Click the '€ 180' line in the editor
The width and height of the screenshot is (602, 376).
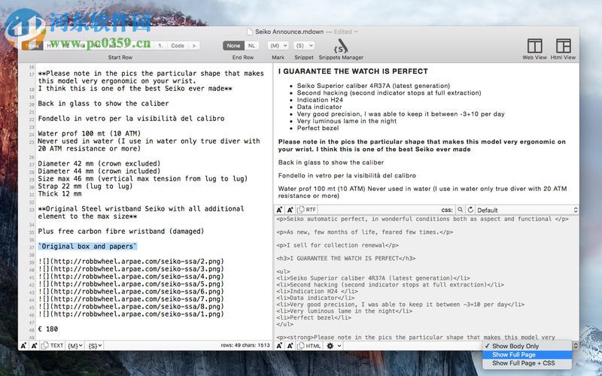click(48, 329)
